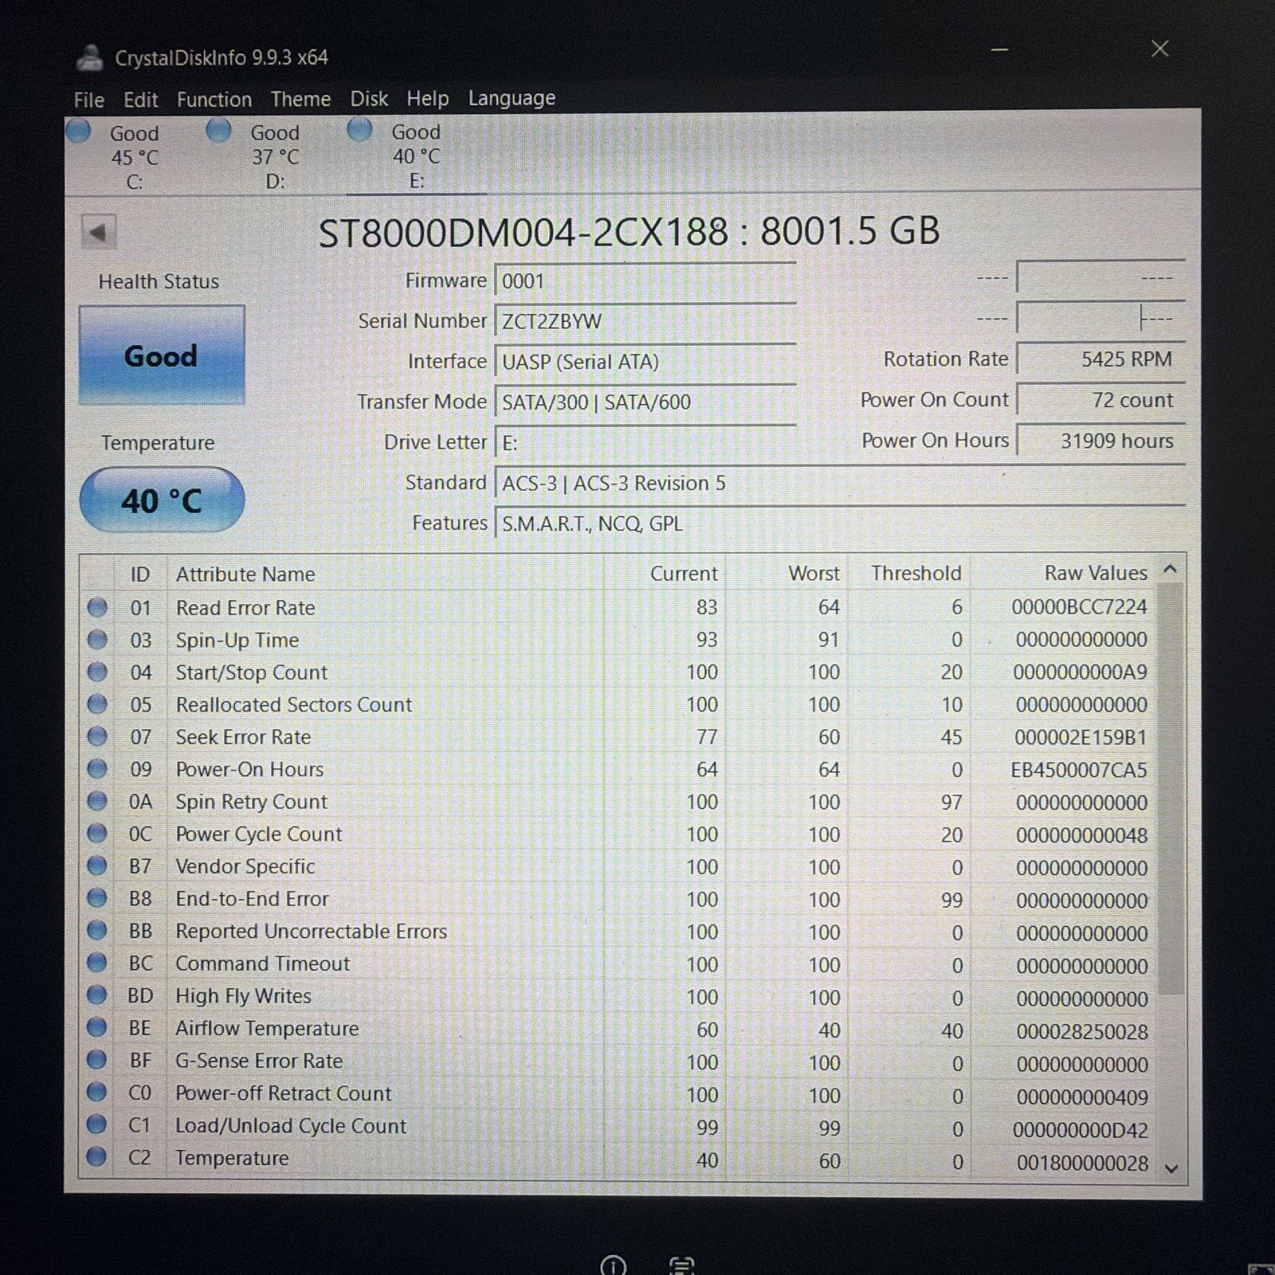
Task: Click scroll up arrow in attribute list
Action: [1170, 569]
